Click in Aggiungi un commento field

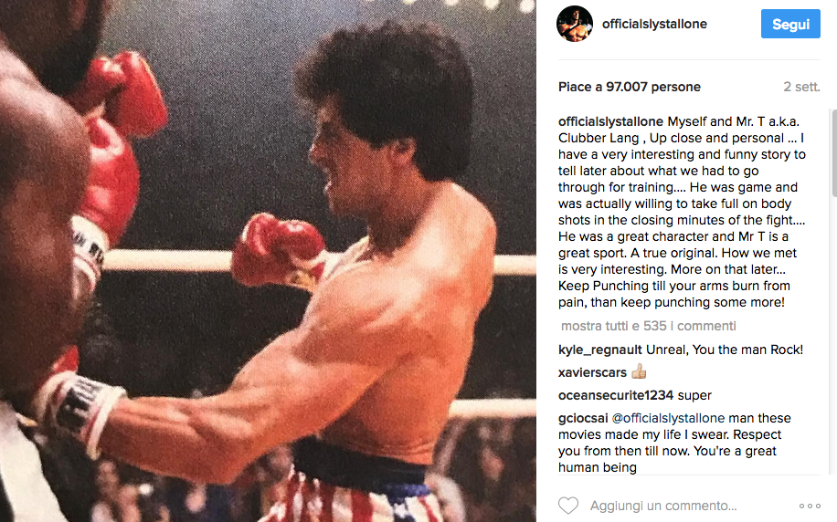(663, 506)
